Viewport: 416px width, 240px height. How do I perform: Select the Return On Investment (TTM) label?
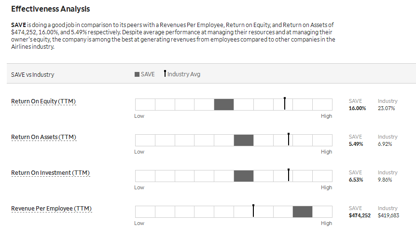(x=50, y=173)
